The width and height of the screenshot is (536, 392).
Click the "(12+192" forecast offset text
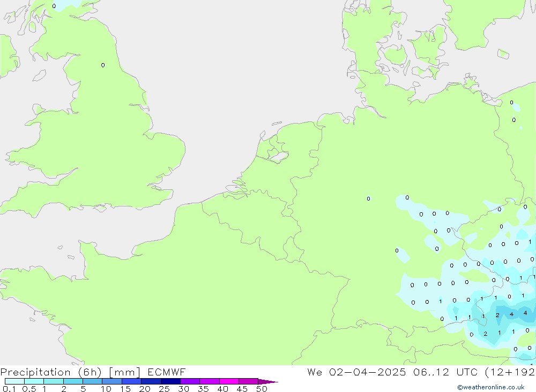click(x=510, y=372)
